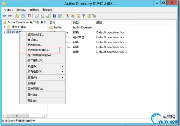Click the Builtin folder icon in list
This screenshot has width=180, height=126.
tap(51, 27)
